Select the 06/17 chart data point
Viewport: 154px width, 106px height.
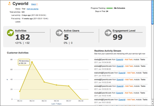pos(69,86)
